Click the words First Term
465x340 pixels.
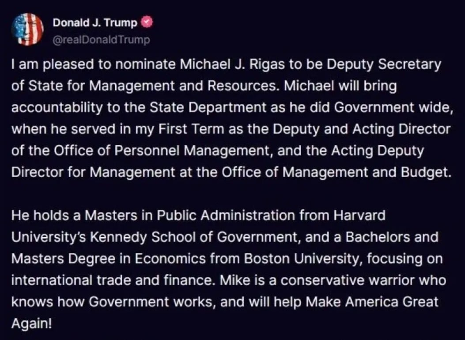pos(191,129)
